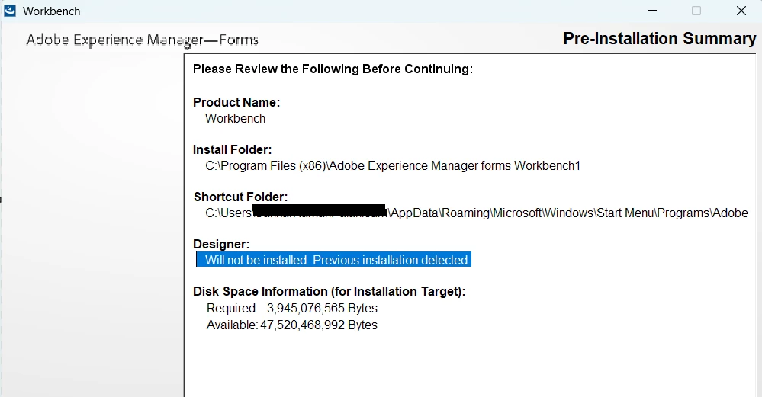Click 'Disk Space Information (for Installation Target):' heading
762x397 pixels.
pyautogui.click(x=329, y=291)
